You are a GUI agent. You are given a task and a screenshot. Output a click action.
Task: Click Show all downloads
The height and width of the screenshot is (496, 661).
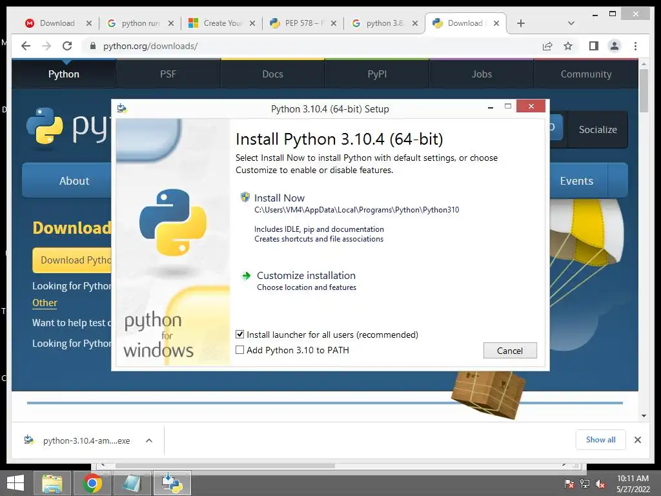tap(600, 439)
